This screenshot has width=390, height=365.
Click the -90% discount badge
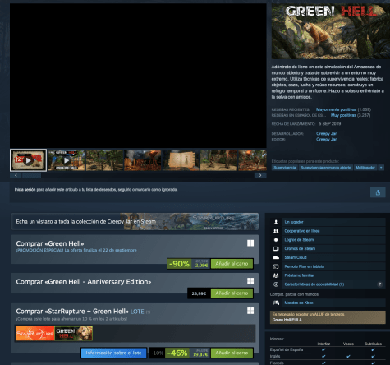tap(179, 264)
